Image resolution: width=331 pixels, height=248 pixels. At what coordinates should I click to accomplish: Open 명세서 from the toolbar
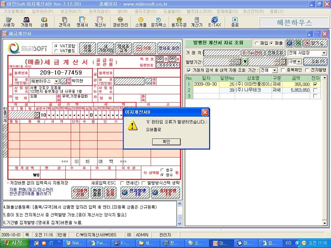coord(82,22)
